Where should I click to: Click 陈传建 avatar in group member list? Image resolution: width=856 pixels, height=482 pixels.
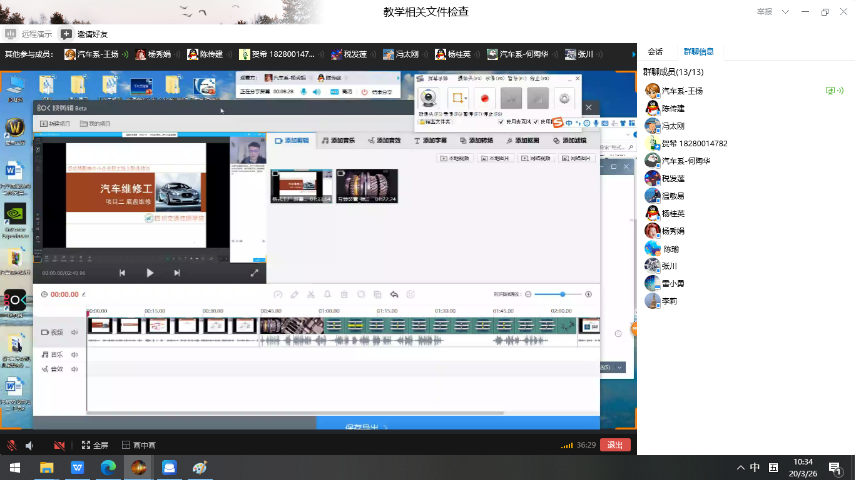coord(652,109)
